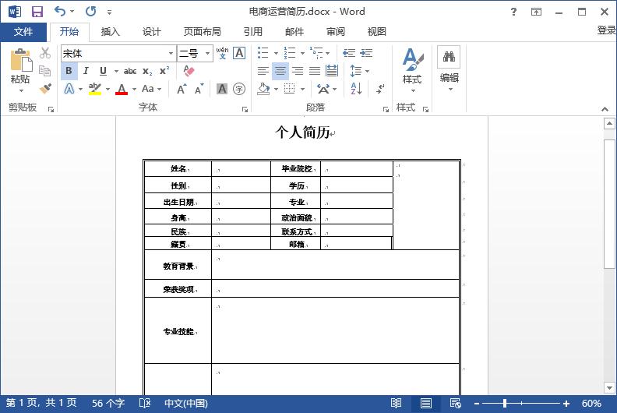Clear all formatting with eraser icon

(189, 71)
